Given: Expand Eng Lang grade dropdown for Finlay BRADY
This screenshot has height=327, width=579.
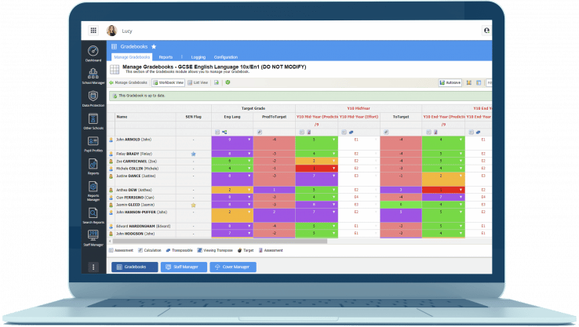Looking at the screenshot, I should pos(250,154).
